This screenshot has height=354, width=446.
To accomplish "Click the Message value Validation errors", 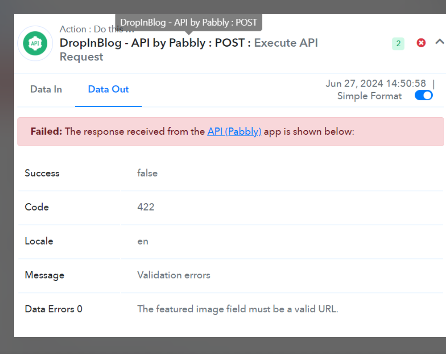I will (x=173, y=275).
